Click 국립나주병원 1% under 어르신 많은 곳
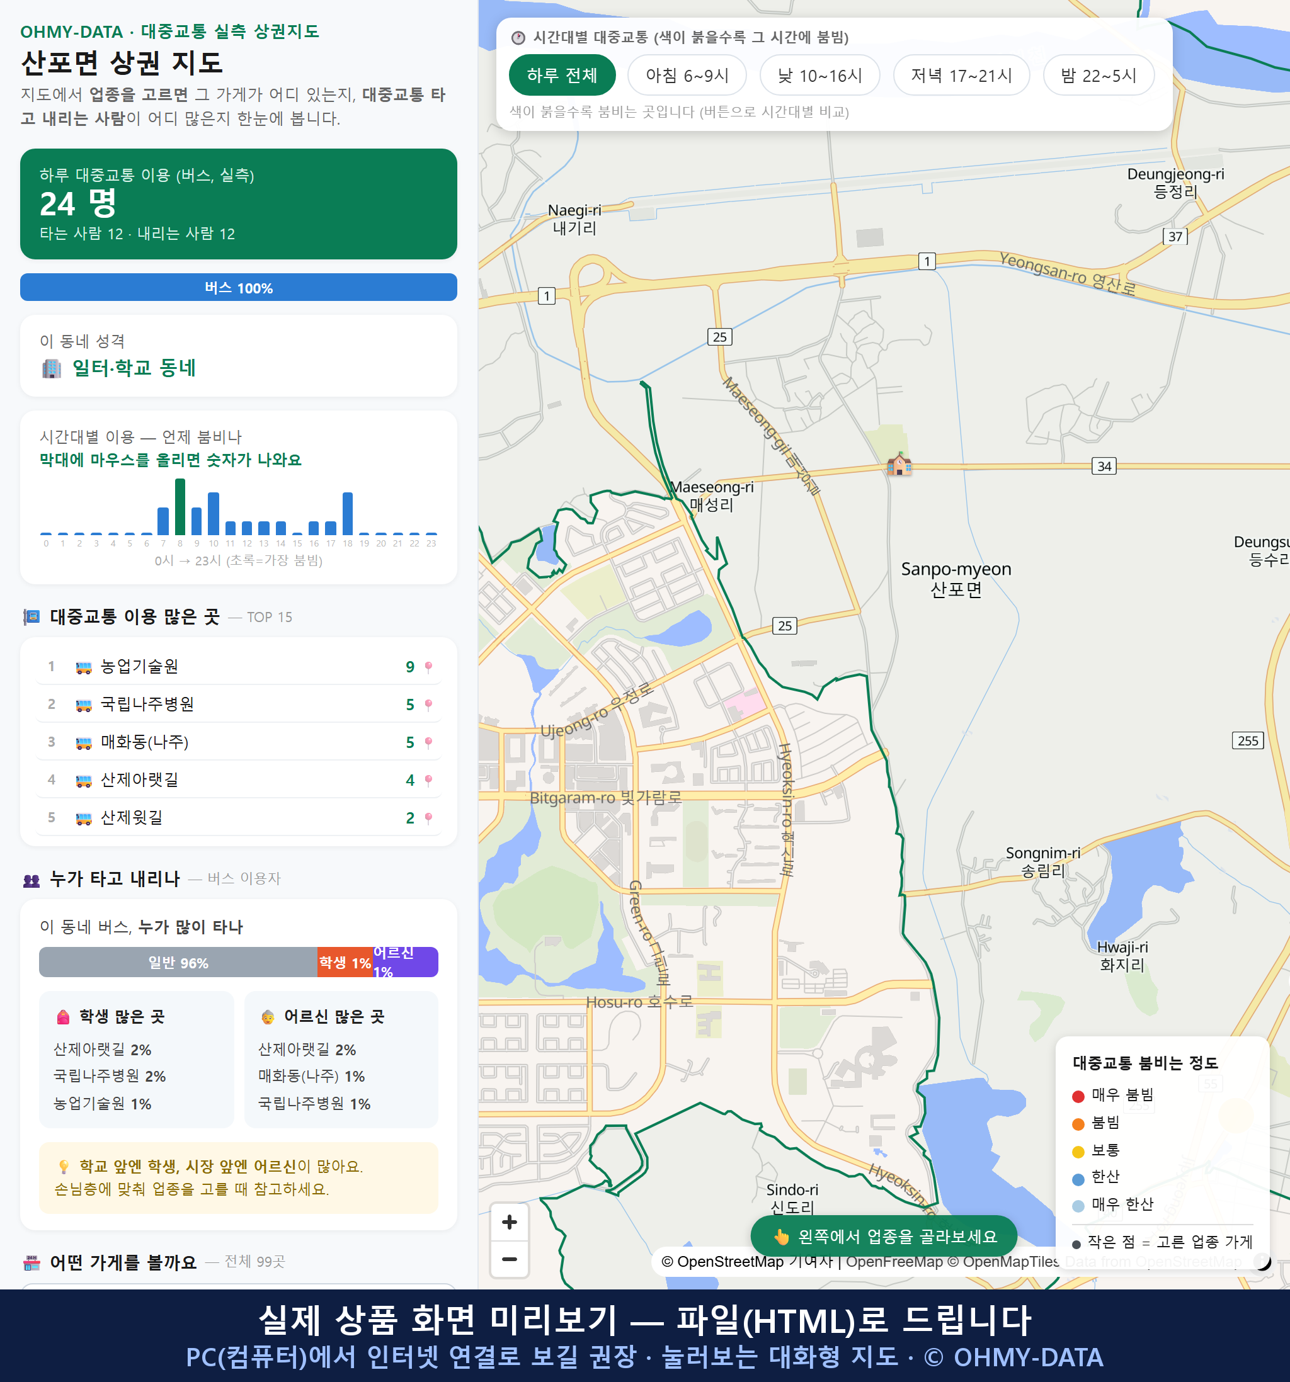1290x1382 pixels. (x=314, y=1104)
